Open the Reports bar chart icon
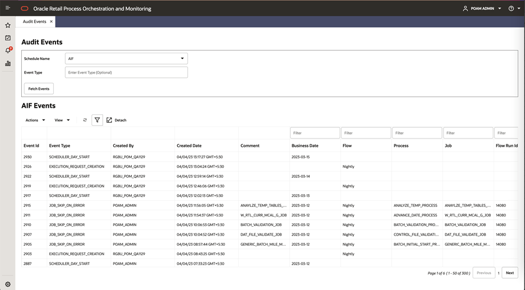The width and height of the screenshot is (525, 290). pyautogui.click(x=8, y=63)
